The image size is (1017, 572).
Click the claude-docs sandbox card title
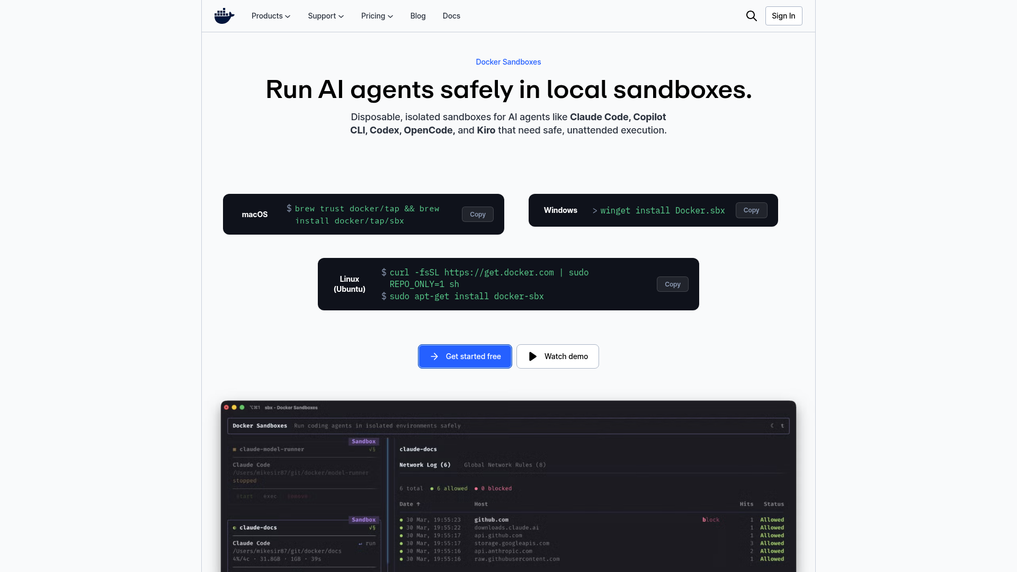[x=258, y=528]
